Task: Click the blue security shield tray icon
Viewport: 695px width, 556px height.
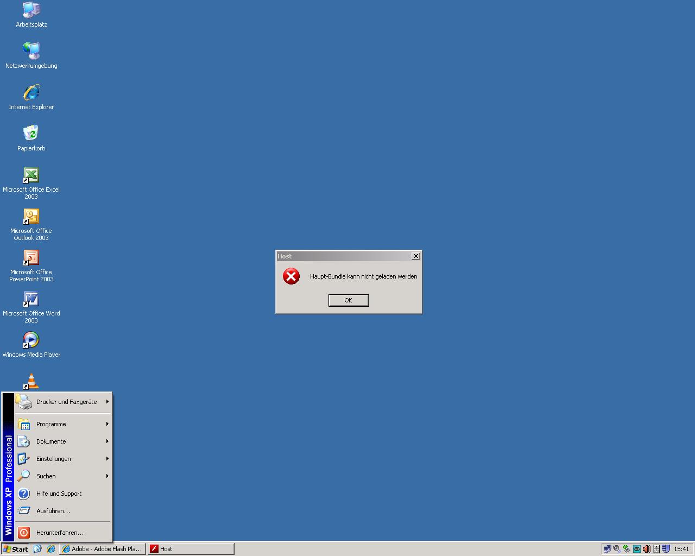Action: (x=666, y=549)
